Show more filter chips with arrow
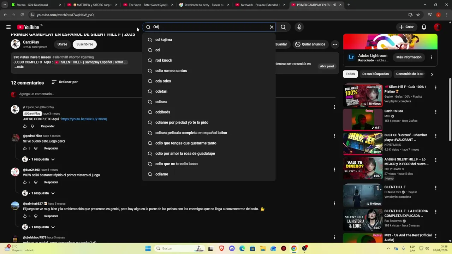The height and width of the screenshot is (254, 452). tap(432, 74)
